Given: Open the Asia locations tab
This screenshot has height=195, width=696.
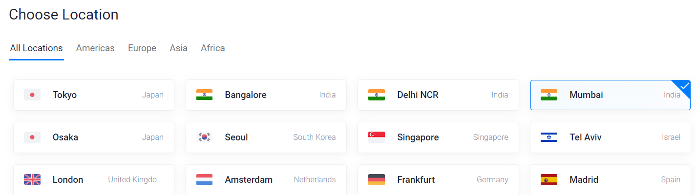Looking at the screenshot, I should pos(179,48).
